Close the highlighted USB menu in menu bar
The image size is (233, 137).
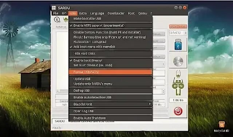73,13
